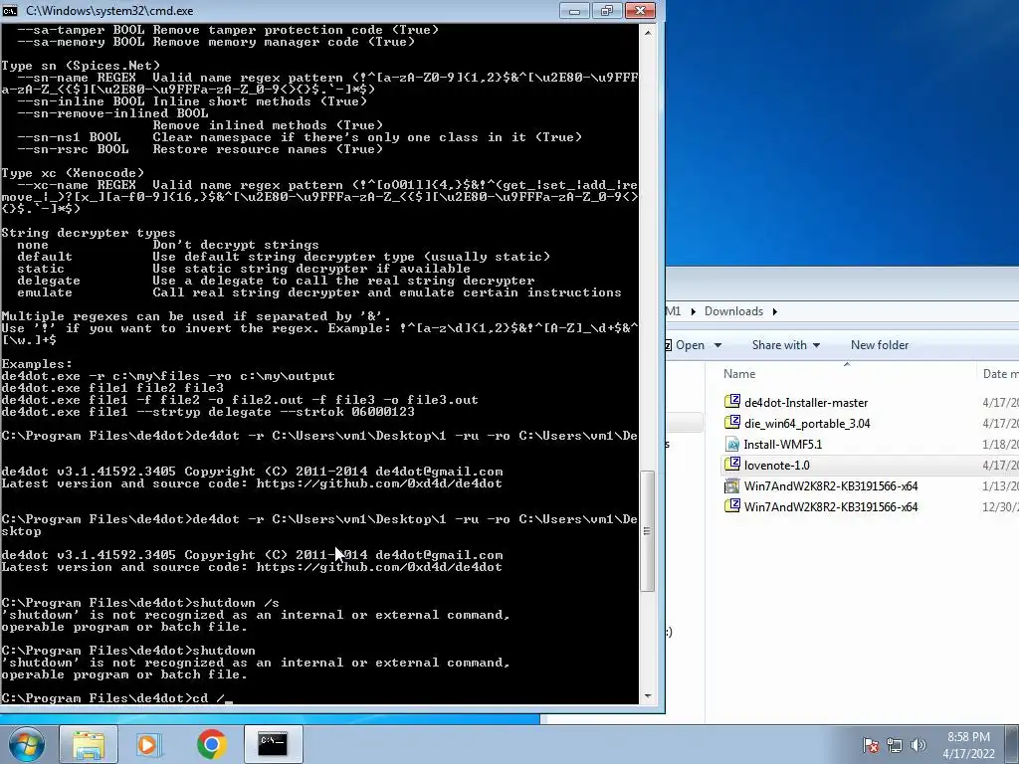Select the Install-WMF5.1 file name
The height and width of the screenshot is (764, 1019).
tap(783, 445)
